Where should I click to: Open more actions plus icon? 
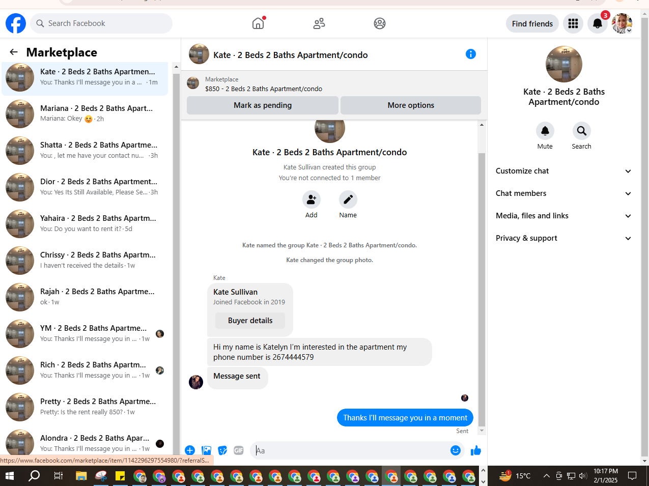(x=190, y=450)
